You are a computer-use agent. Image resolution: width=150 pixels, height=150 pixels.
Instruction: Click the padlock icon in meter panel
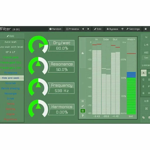click(x=83, y=106)
